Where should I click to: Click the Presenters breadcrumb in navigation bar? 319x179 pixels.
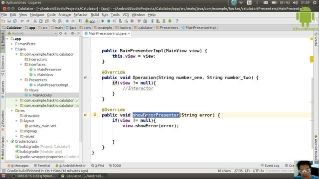(x=167, y=28)
